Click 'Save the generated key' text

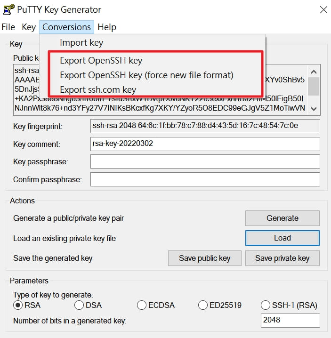(53, 258)
